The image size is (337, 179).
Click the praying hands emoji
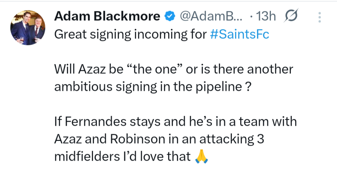point(202,157)
